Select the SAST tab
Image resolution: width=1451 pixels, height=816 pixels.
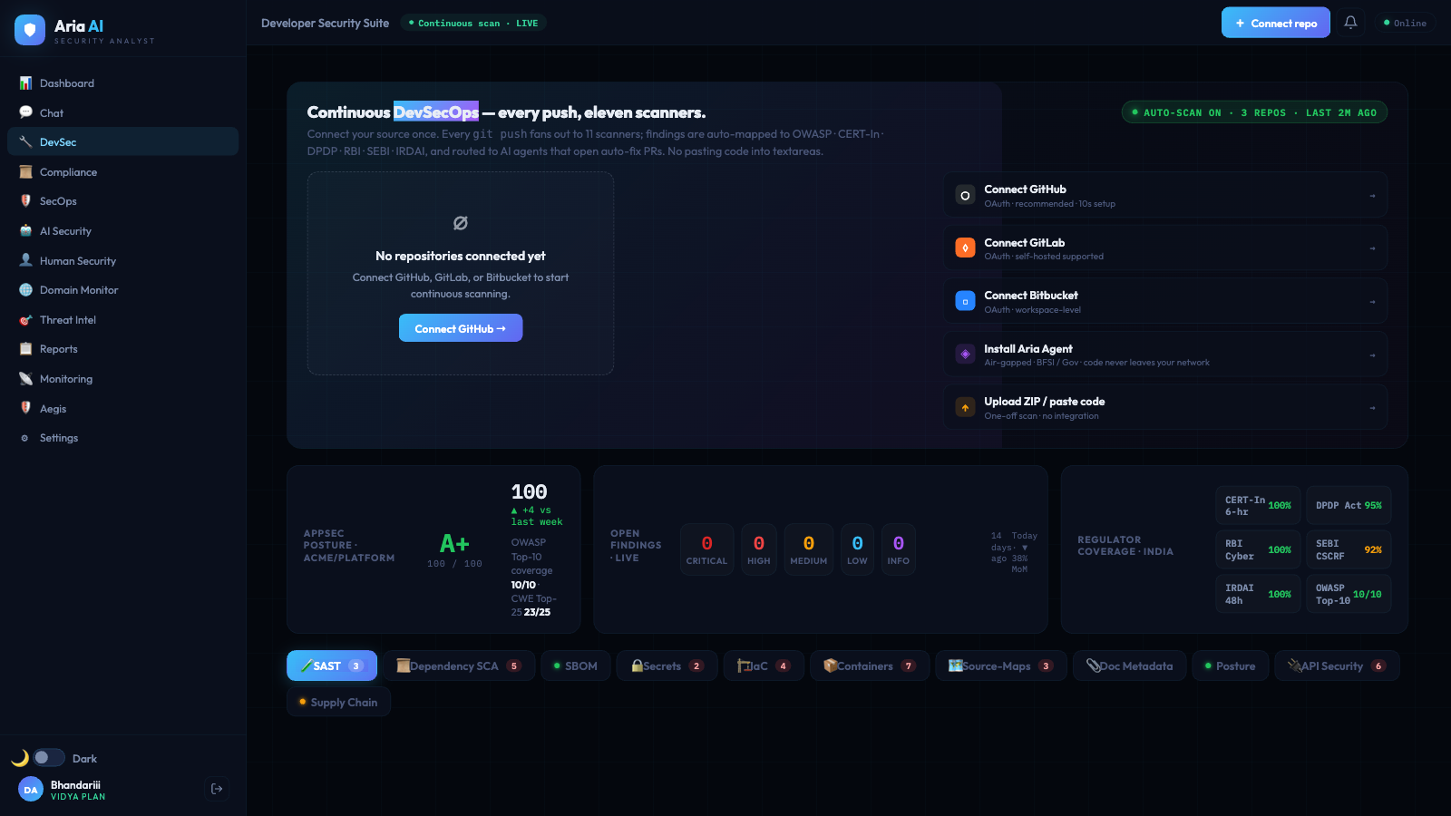tap(332, 665)
